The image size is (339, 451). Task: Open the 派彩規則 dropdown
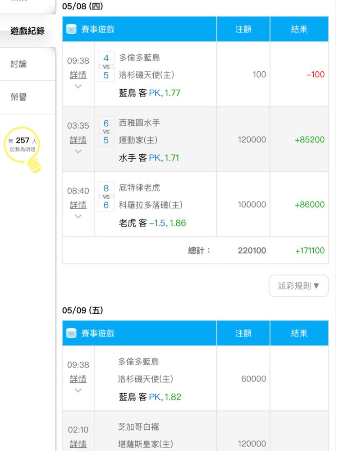pyautogui.click(x=298, y=286)
